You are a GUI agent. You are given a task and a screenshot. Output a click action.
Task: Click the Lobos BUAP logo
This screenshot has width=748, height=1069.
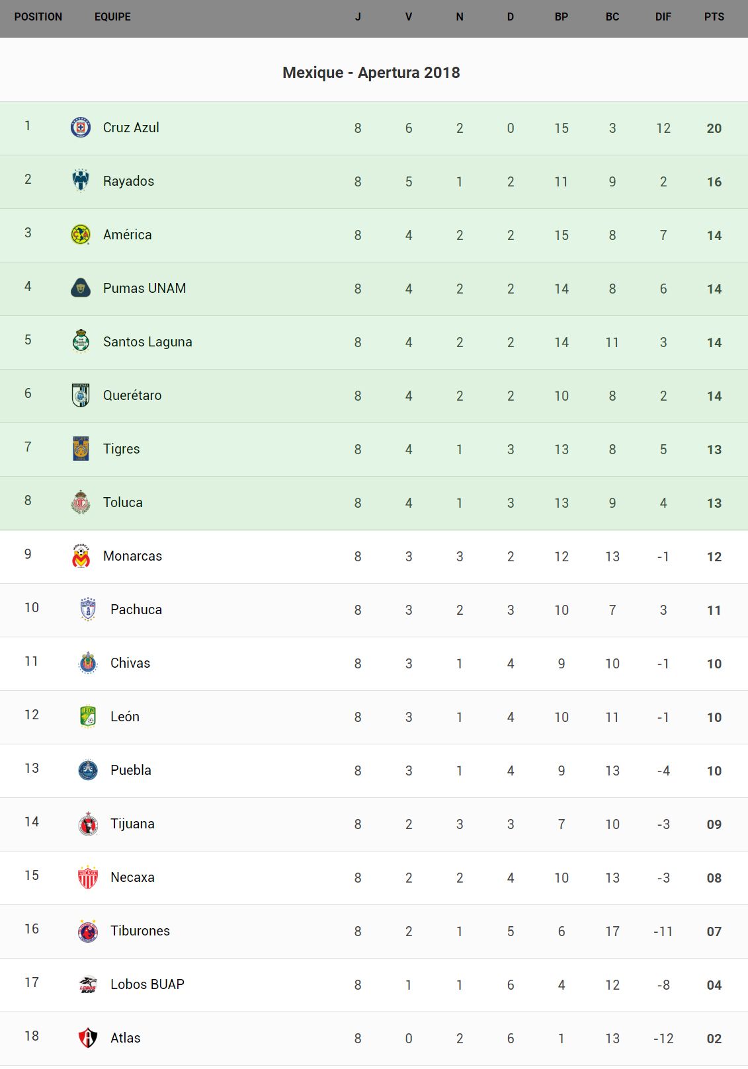[x=88, y=984]
